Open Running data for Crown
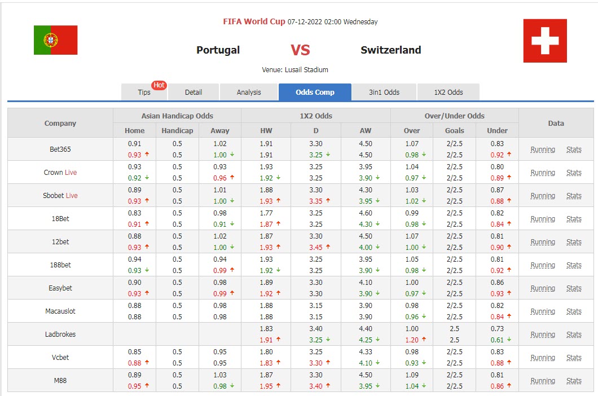 click(x=543, y=173)
